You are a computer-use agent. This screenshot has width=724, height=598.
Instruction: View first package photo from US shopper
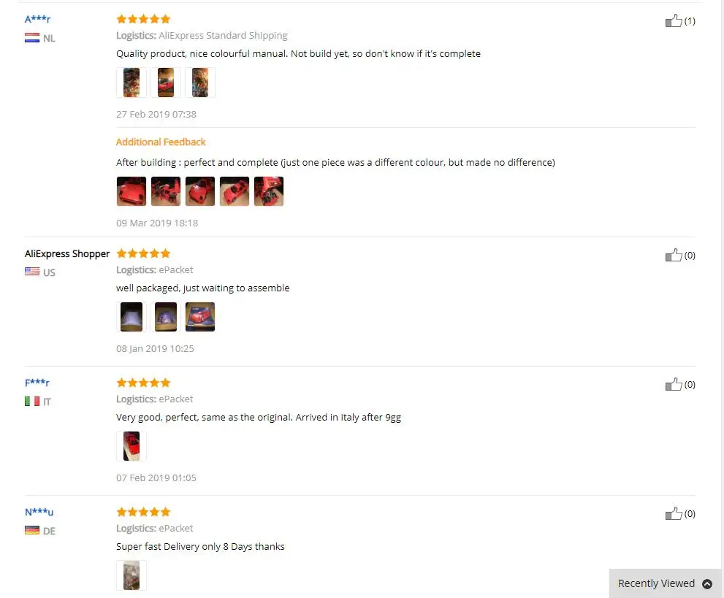[x=132, y=317]
